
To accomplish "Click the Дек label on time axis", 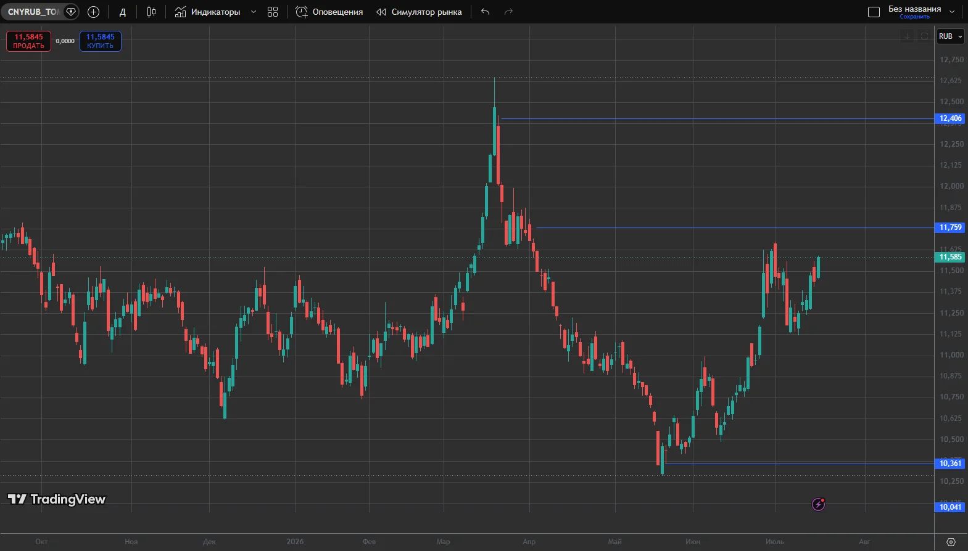I will 209,542.
